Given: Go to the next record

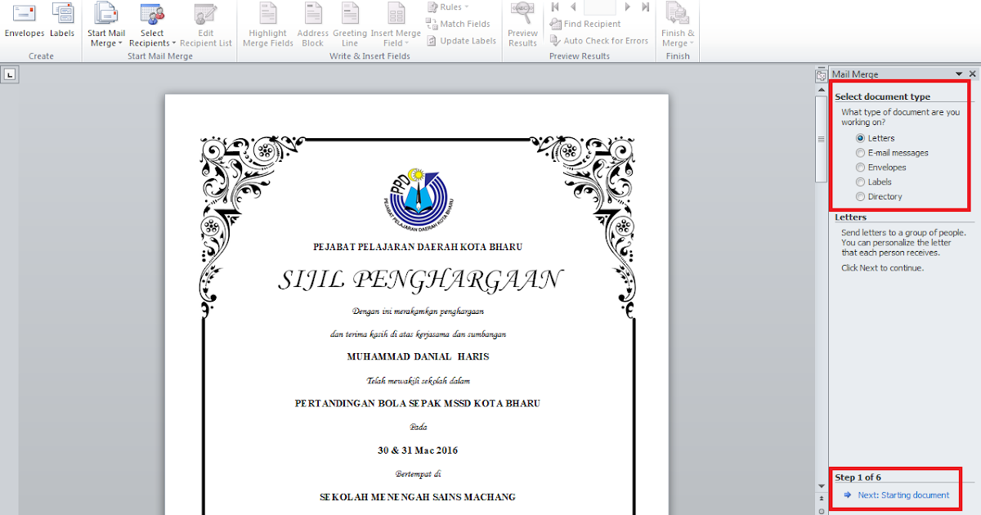Looking at the screenshot, I should coord(627,7).
